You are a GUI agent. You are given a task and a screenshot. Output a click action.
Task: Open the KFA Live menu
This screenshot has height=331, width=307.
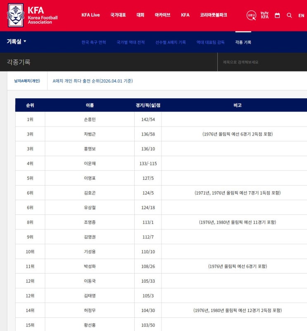pyautogui.click(x=90, y=15)
